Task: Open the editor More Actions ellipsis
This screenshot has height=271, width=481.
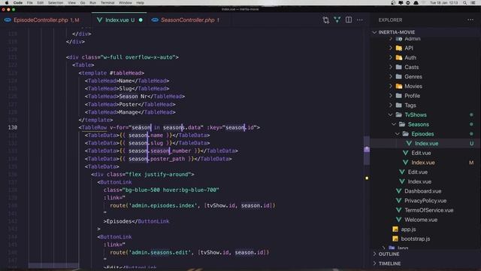Action: click(359, 20)
